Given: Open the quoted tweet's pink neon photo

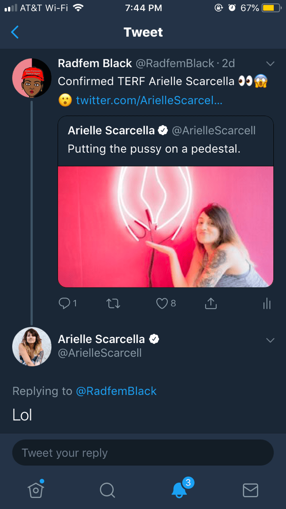Looking at the screenshot, I should pos(165,226).
